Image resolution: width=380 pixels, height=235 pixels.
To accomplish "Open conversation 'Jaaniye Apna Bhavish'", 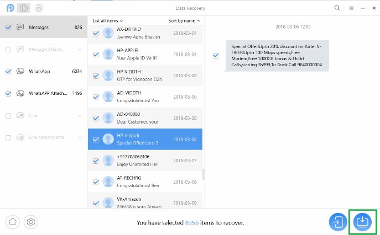I will [x=138, y=37].
